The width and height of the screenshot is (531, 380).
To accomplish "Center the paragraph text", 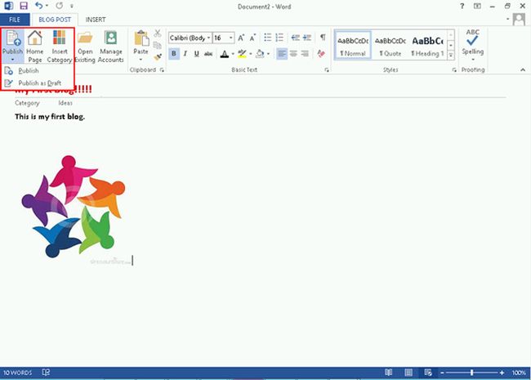I will pos(293,53).
